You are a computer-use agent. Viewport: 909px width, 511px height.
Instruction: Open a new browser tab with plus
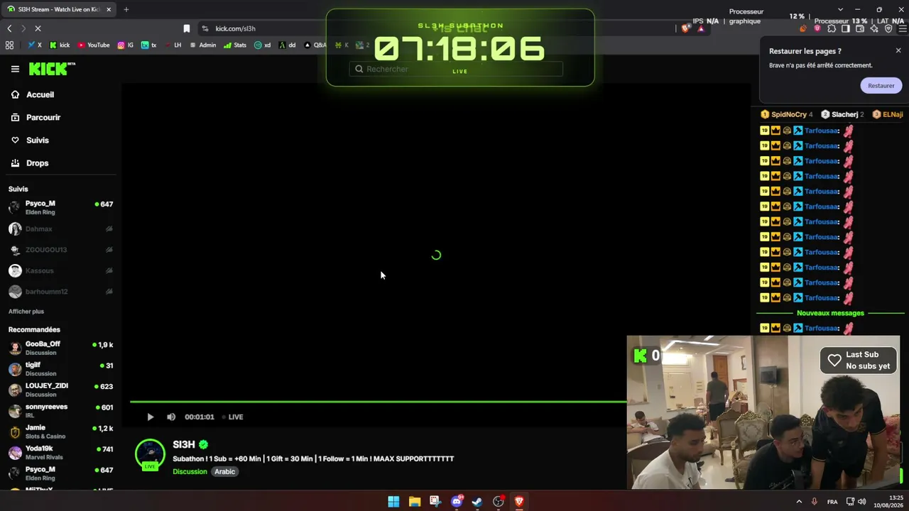point(126,9)
